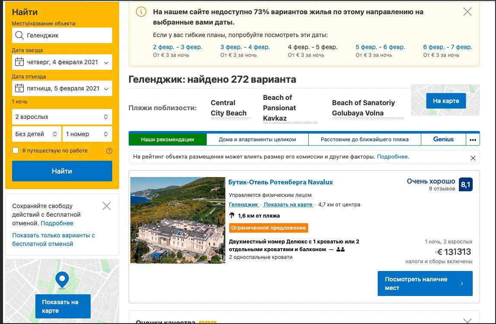
Task: Close the rating commission notice
Action: click(x=473, y=158)
